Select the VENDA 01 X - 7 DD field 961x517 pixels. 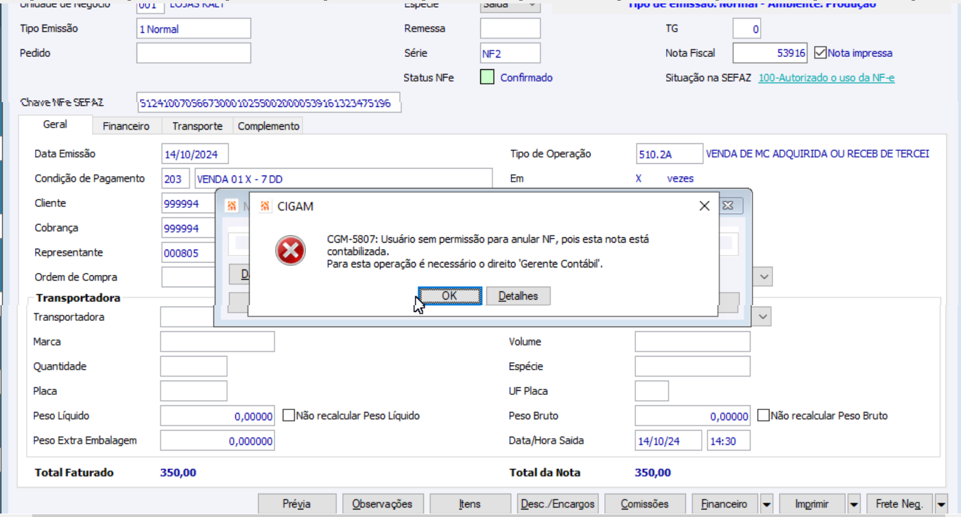(x=344, y=179)
